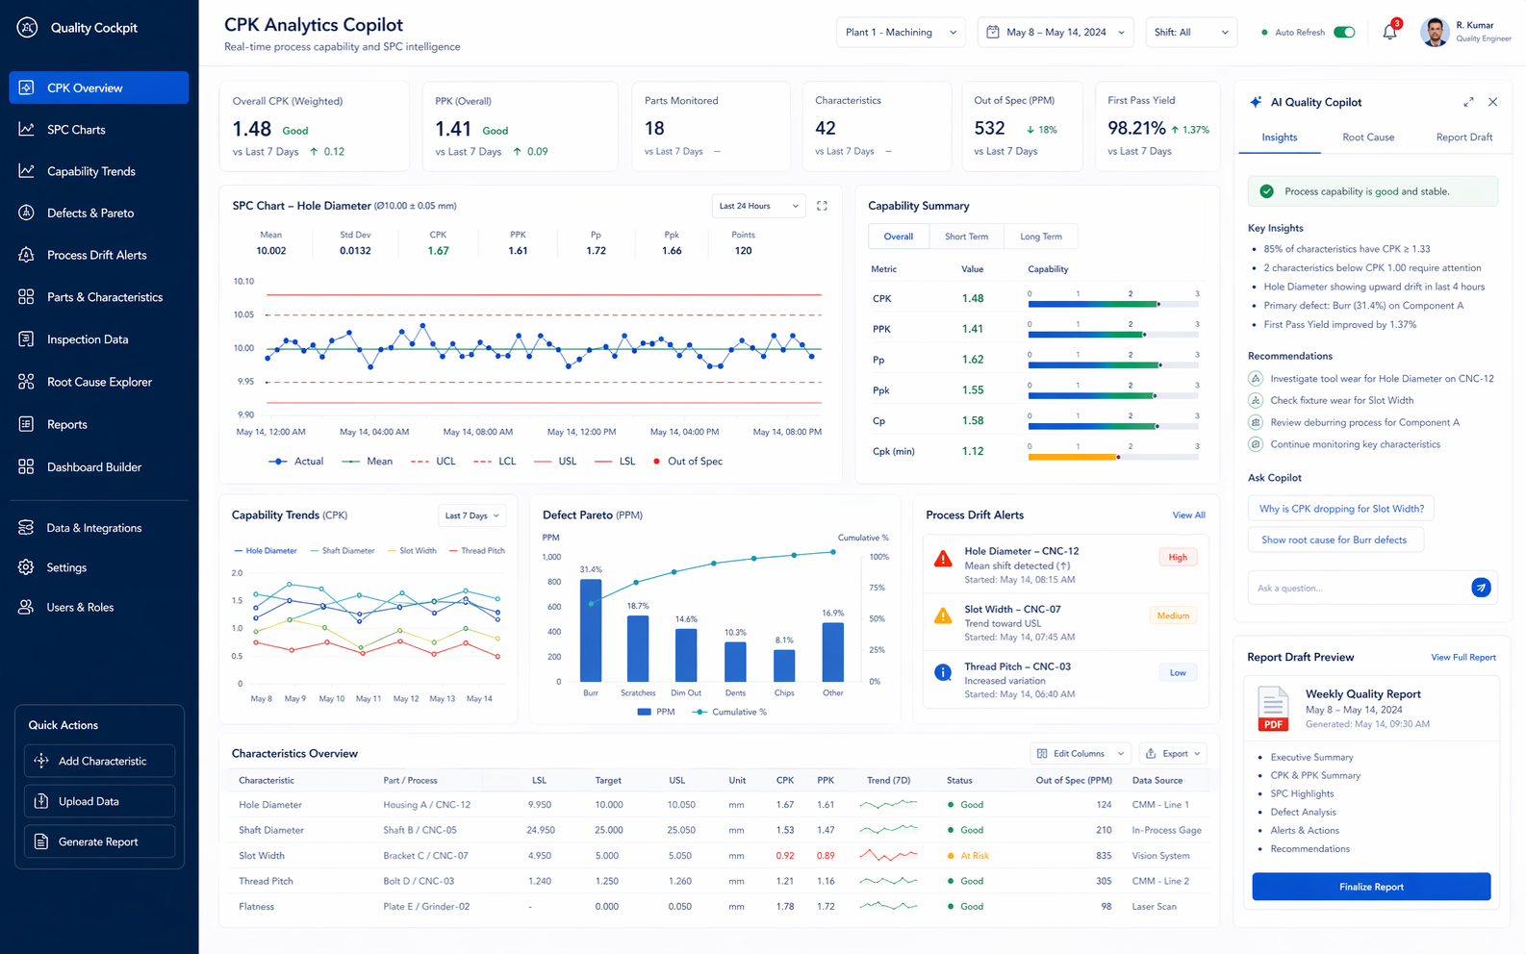Close the AI Quality Copilot panel
Viewport: 1526px width, 954px height.
pyautogui.click(x=1492, y=102)
